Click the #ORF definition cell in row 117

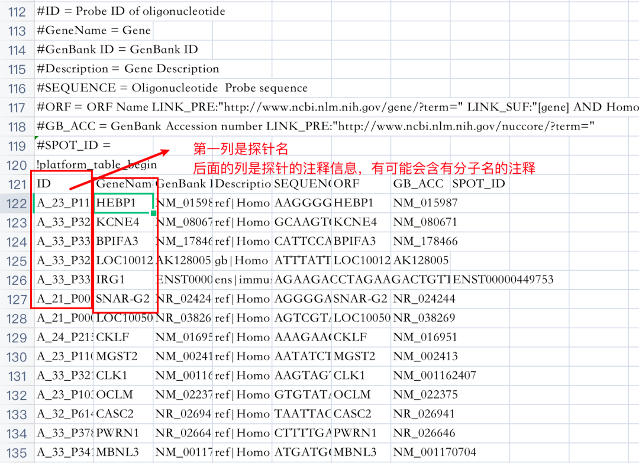[337, 108]
